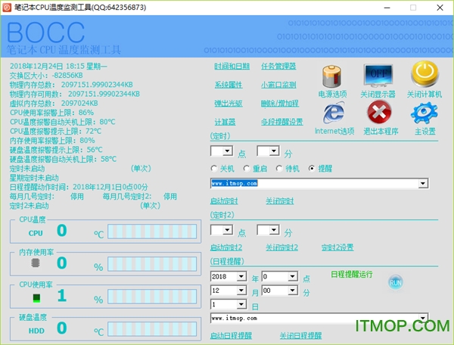Click the 关闭定时2 link

pyautogui.click(x=281, y=247)
